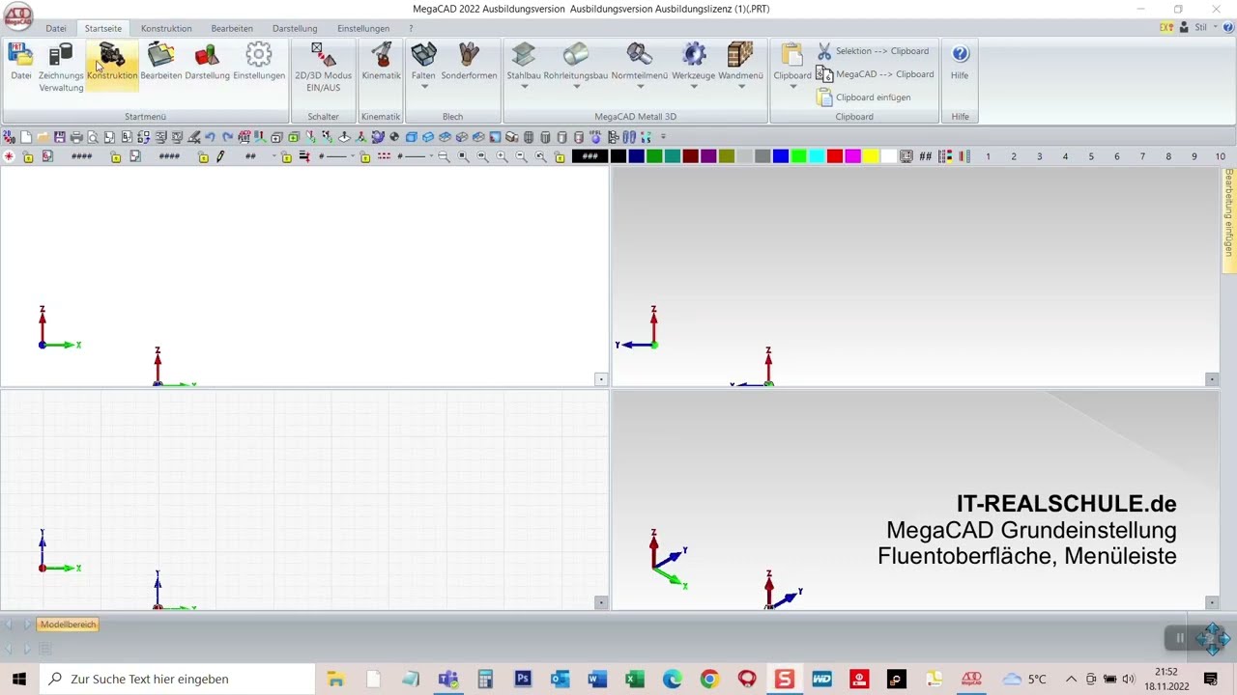Switch to the Startseite tab
Viewport: 1237px width, 695px height.
[x=103, y=28]
